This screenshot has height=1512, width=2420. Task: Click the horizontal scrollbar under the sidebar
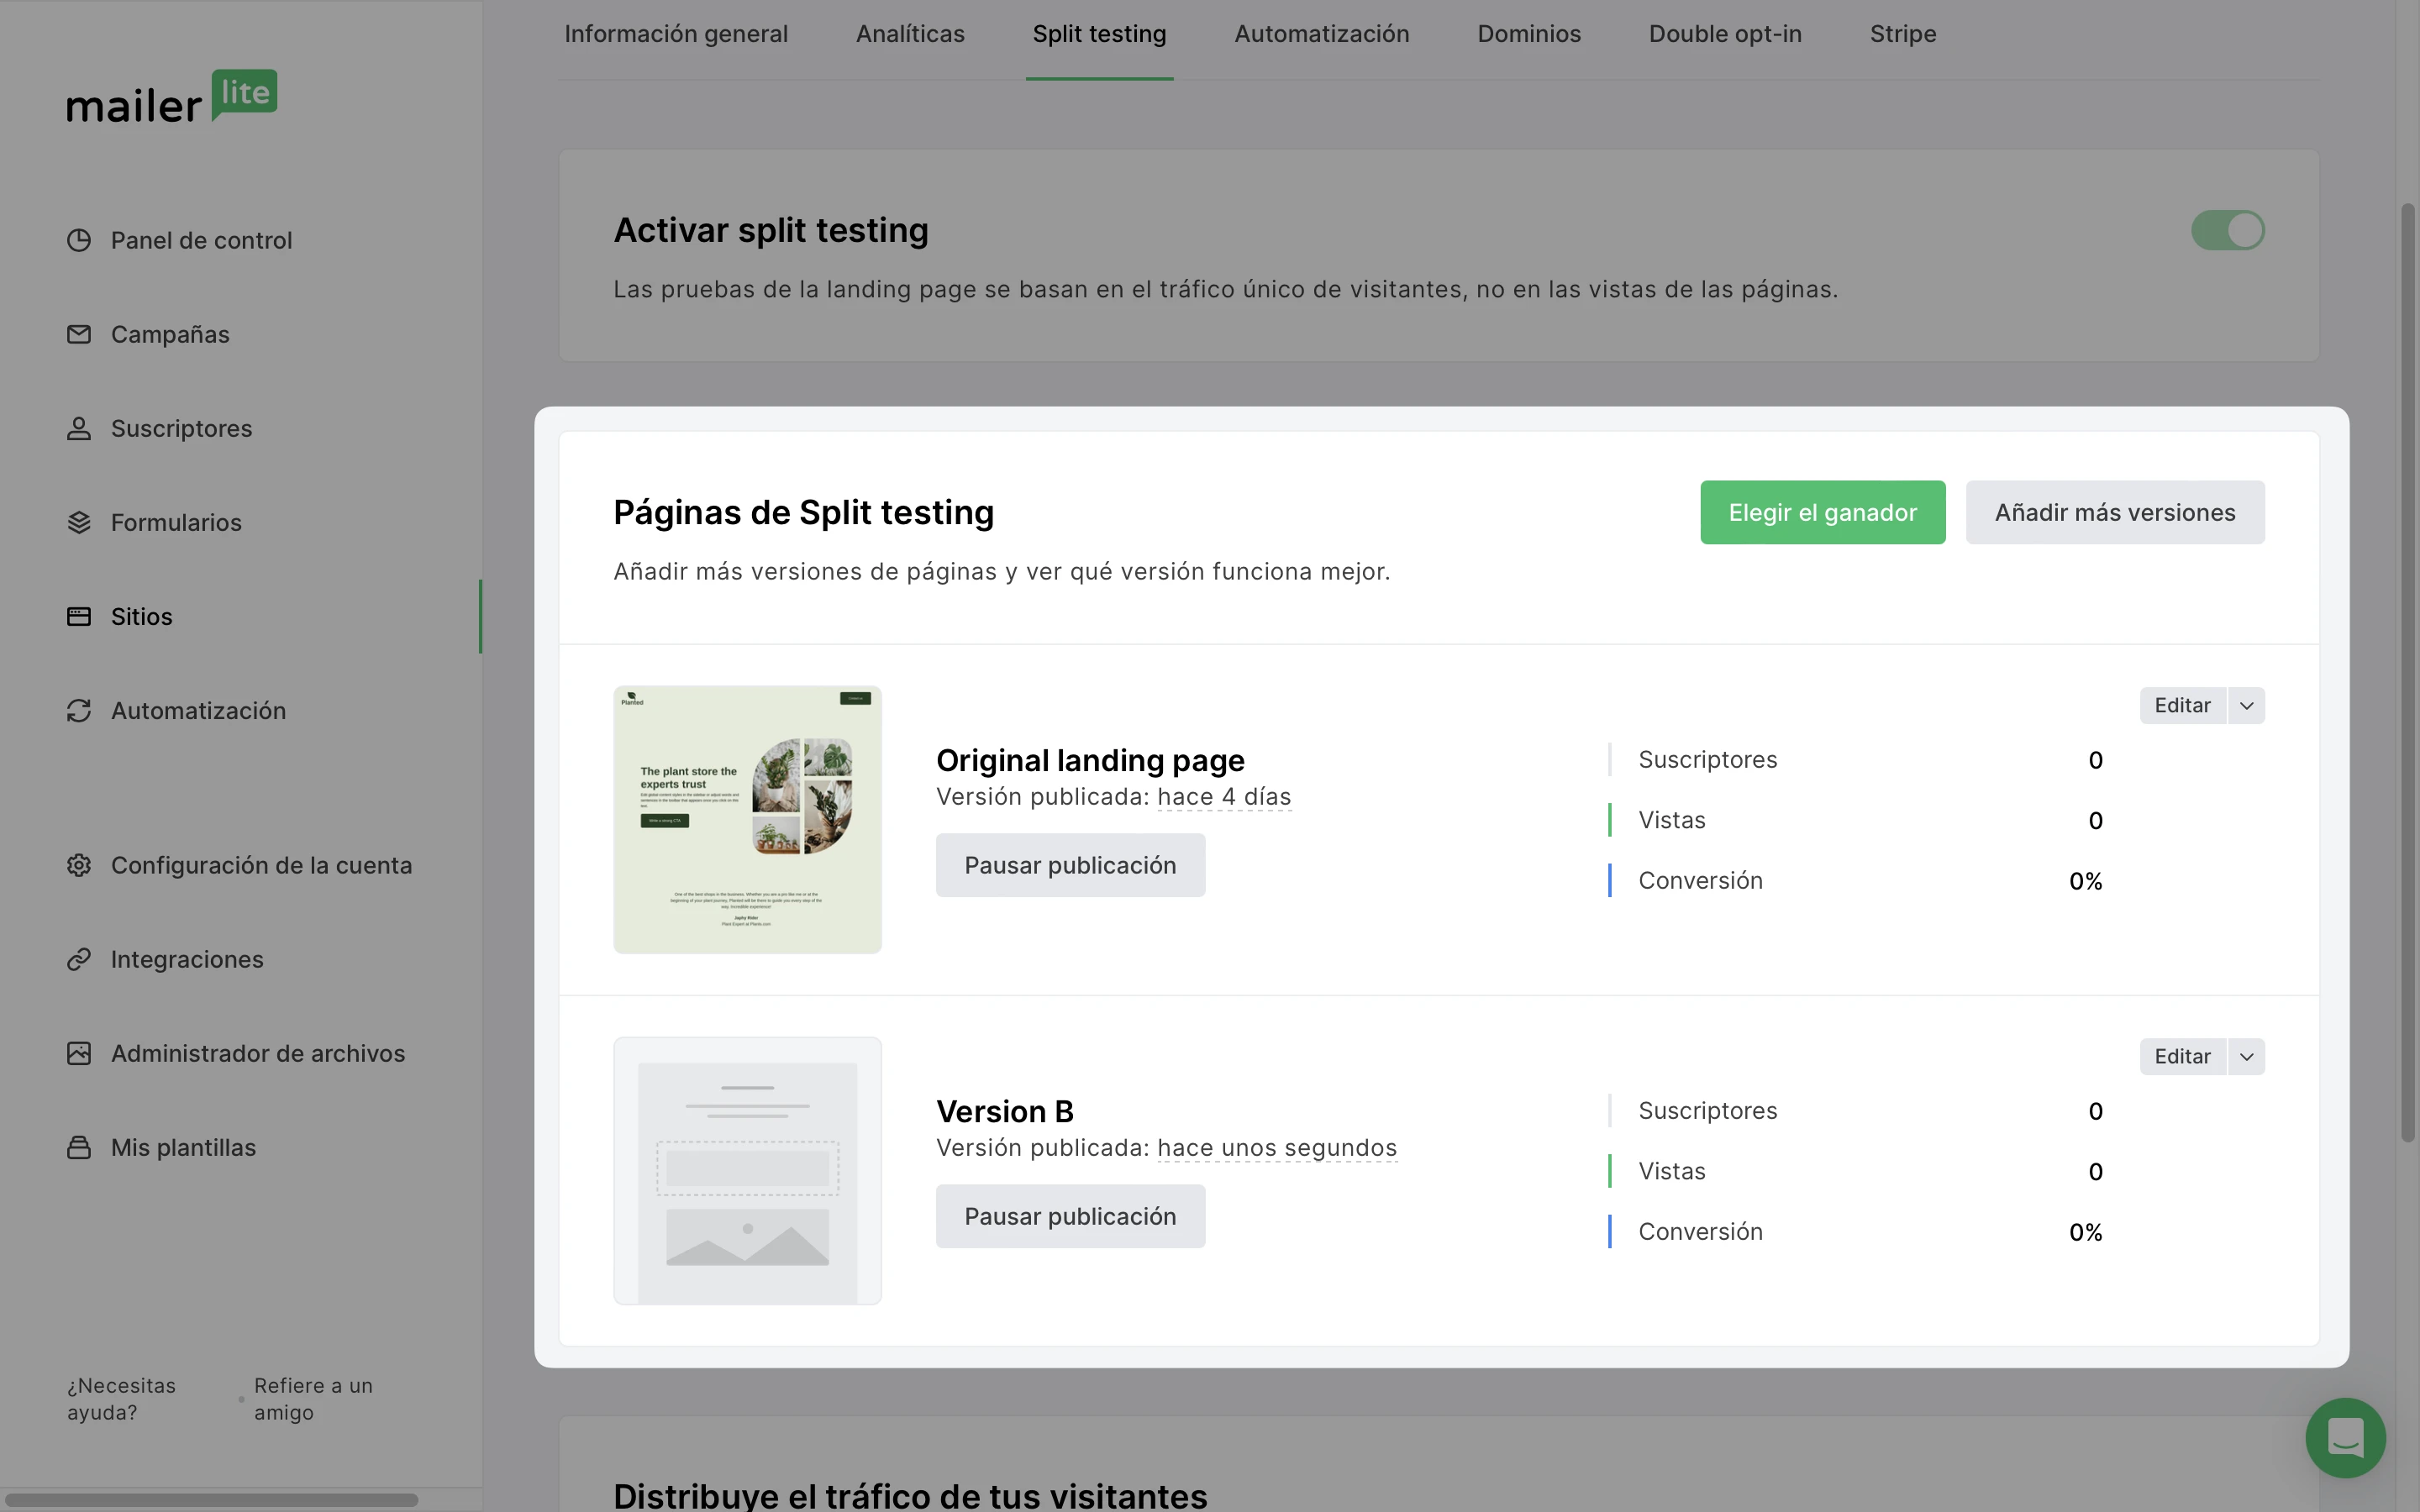click(210, 1500)
